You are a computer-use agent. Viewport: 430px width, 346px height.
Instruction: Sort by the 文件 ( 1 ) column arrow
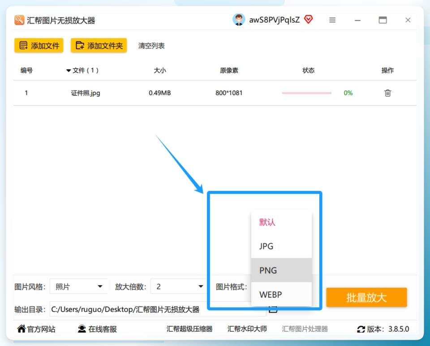[x=69, y=71]
